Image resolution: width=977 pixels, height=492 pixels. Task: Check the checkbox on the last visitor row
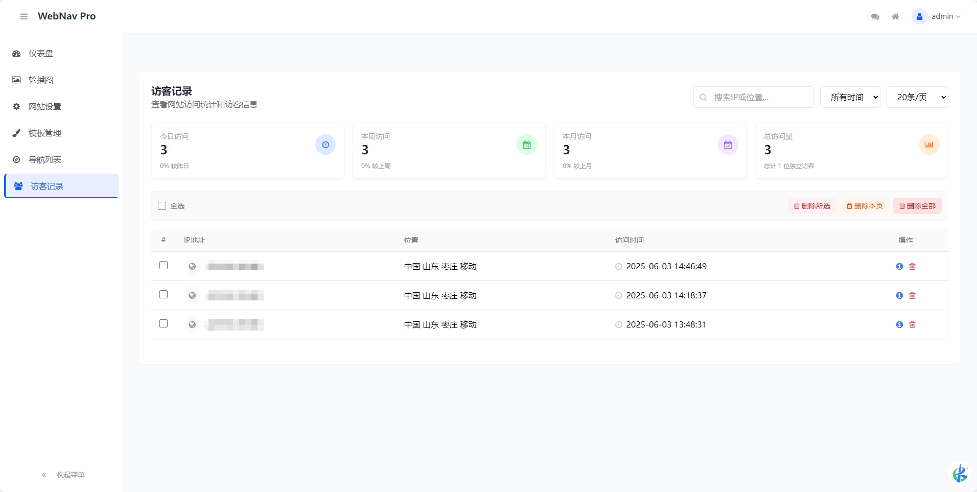(163, 323)
